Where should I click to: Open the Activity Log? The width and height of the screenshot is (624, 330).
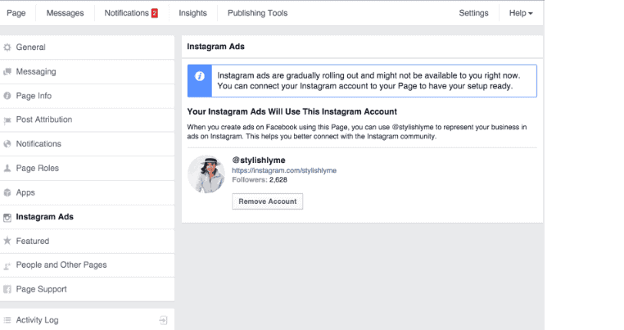point(87,320)
